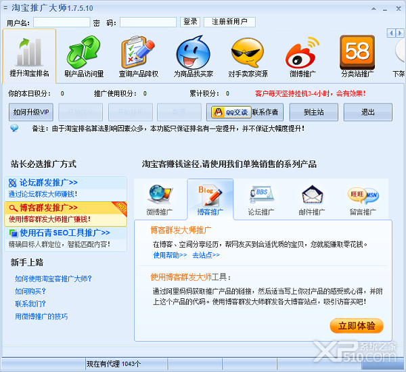The height and width of the screenshot is (372, 406).
Task: Click the 到主站 button
Action: tap(313, 112)
